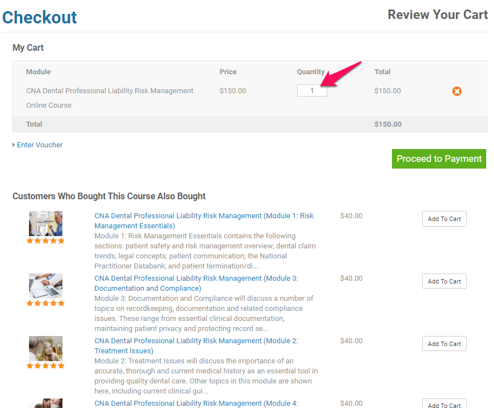This screenshot has height=408, width=494.
Task: Click the Checkout page heading
Action: (x=40, y=17)
